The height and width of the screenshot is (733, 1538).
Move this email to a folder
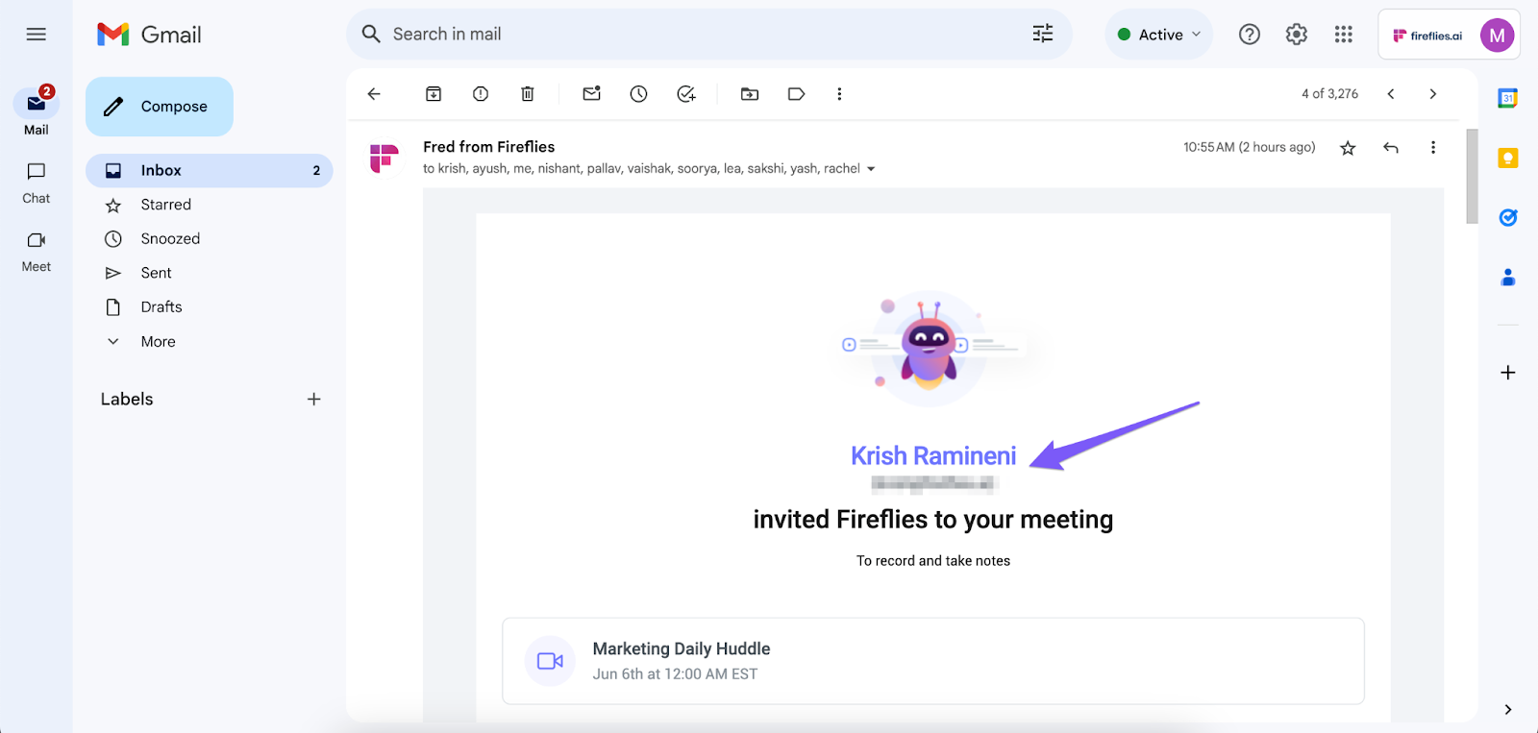(750, 94)
